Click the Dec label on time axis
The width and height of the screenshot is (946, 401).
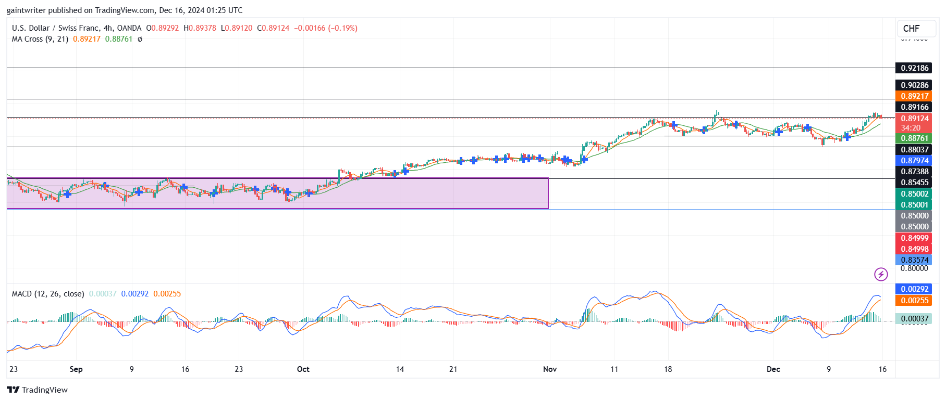pyautogui.click(x=773, y=369)
